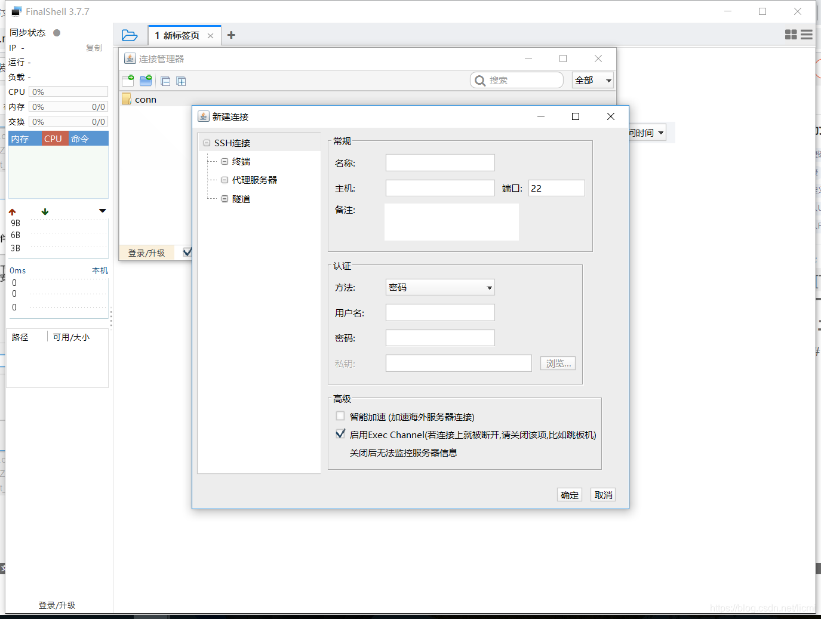Click the 名称 input field
Image resolution: width=821 pixels, height=619 pixels.
coord(440,162)
